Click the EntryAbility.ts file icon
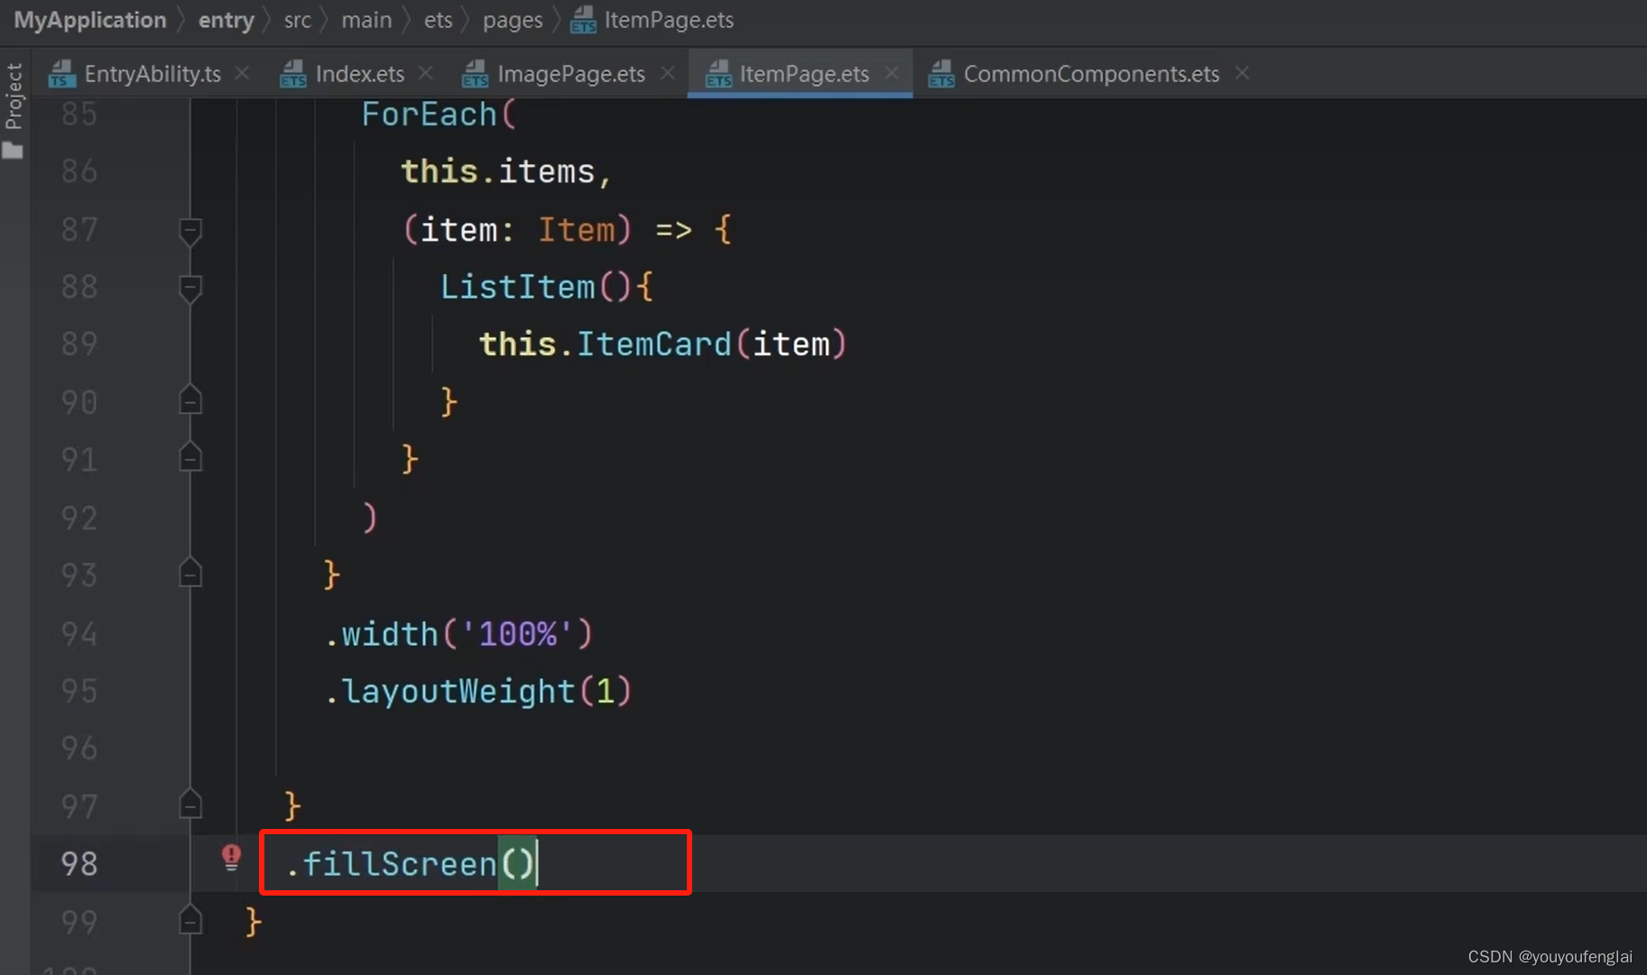Image resolution: width=1647 pixels, height=975 pixels. click(61, 74)
